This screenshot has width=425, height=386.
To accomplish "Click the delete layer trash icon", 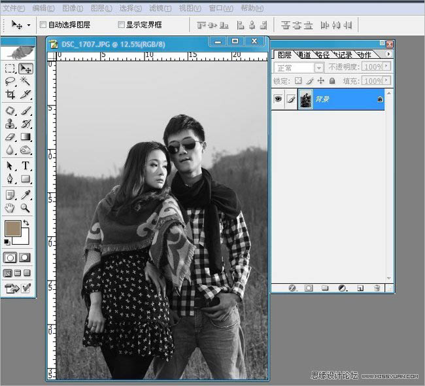I will [377, 288].
